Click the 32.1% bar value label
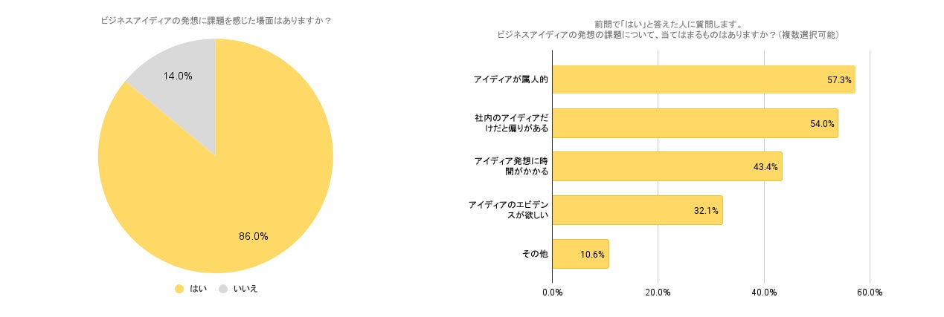This screenshot has width=944, height=317. point(706,211)
